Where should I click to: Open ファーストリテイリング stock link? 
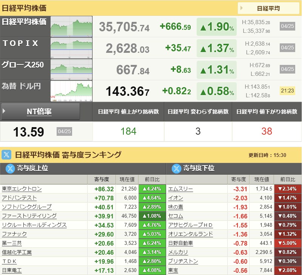[x=29, y=216]
